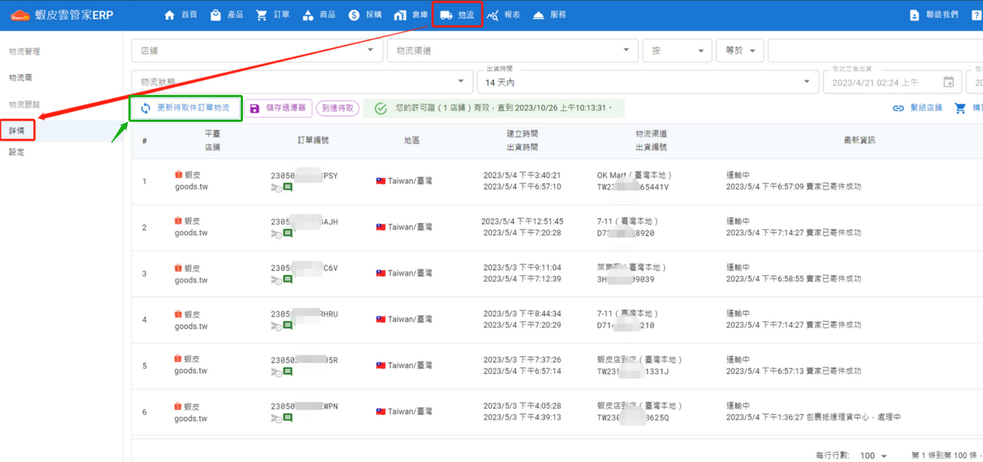Click the shipped-tag icon on the order ending AJH
983x462 pixels.
276,234
